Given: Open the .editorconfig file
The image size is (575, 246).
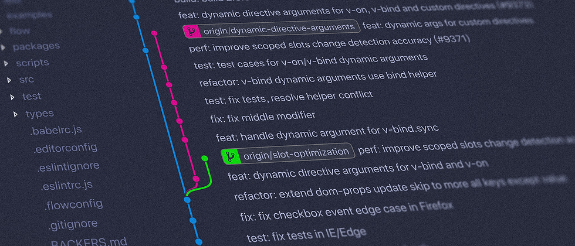Looking at the screenshot, I should pyautogui.click(x=65, y=148).
